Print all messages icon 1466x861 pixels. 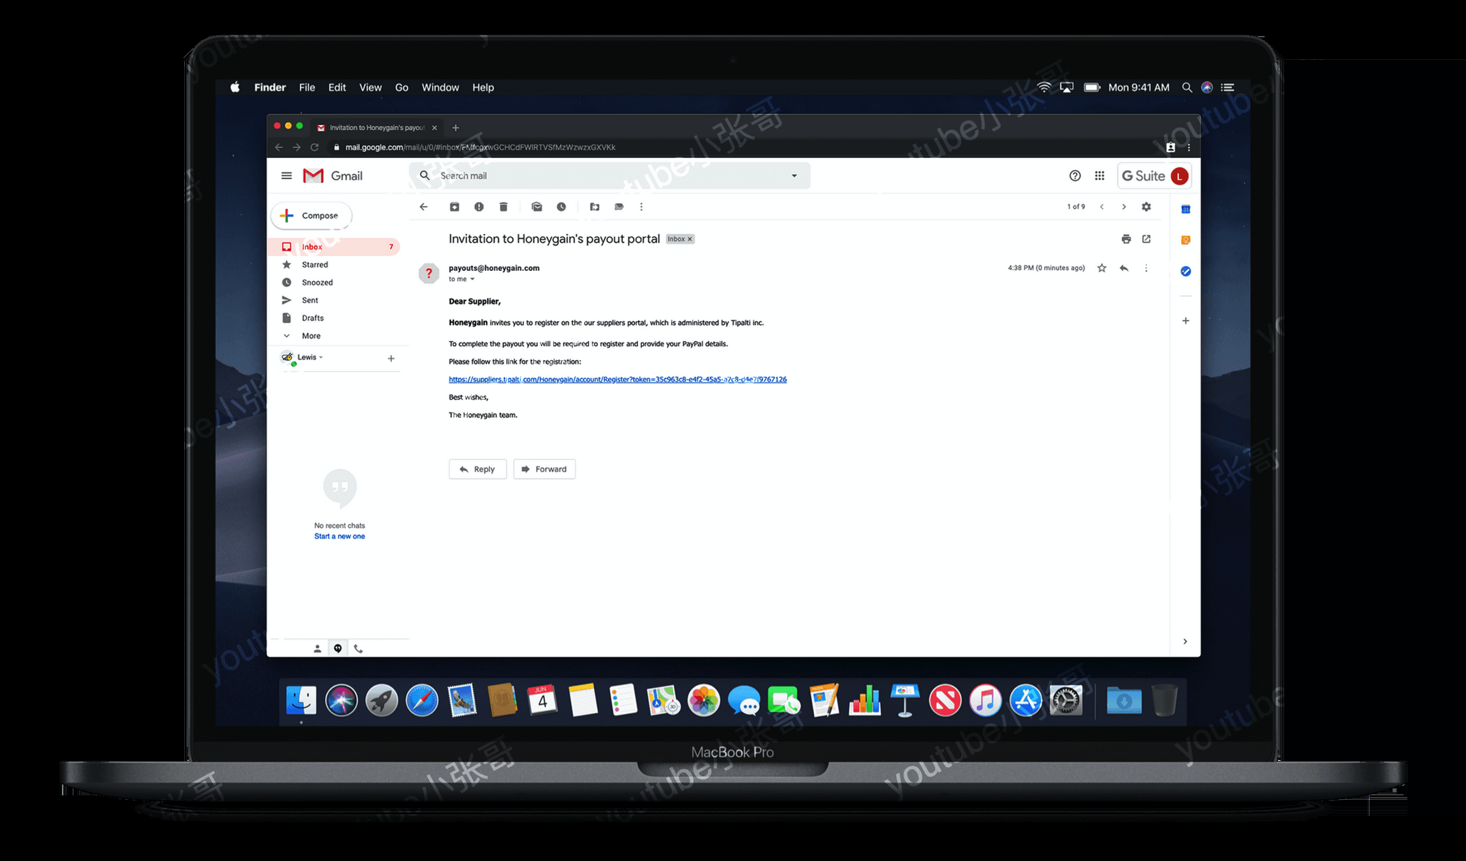click(x=1126, y=239)
